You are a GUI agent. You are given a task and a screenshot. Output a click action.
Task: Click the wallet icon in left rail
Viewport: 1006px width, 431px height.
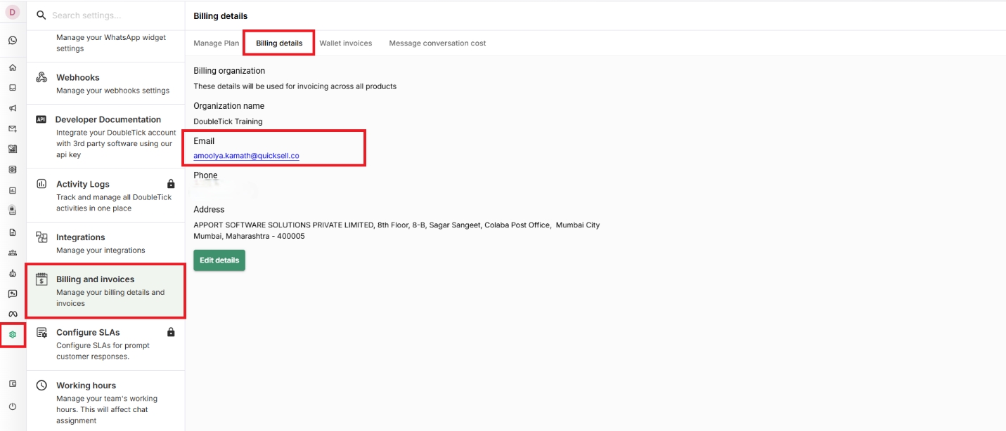(x=13, y=384)
